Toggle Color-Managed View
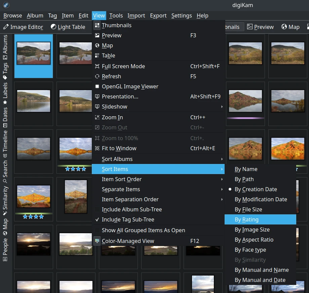The height and width of the screenshot is (293, 309). coord(158,241)
